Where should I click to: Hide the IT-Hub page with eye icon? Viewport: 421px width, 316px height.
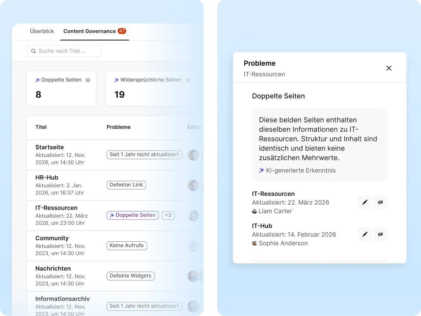[380, 234]
